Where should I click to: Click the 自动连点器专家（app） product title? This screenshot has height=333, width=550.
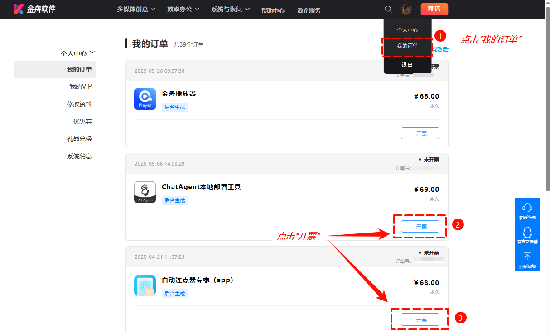(x=198, y=280)
